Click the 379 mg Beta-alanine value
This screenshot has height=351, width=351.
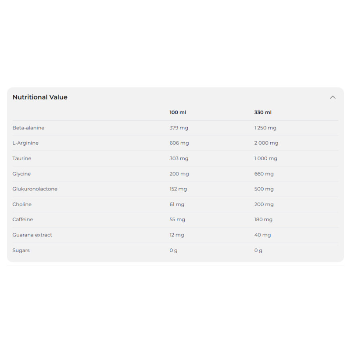(x=179, y=128)
